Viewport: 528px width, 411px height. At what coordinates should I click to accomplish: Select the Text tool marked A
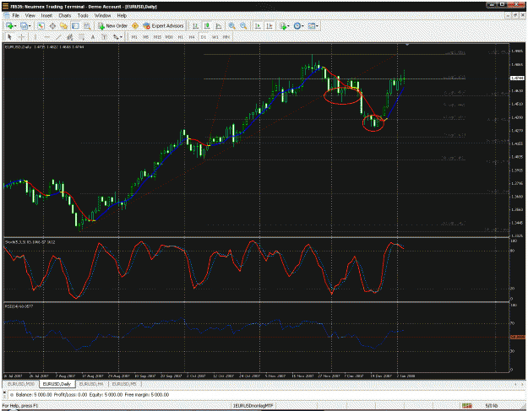[x=93, y=37]
